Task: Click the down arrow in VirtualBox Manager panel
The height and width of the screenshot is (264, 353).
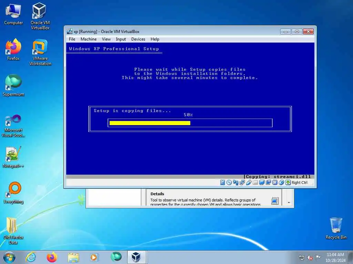Action: coord(289,202)
